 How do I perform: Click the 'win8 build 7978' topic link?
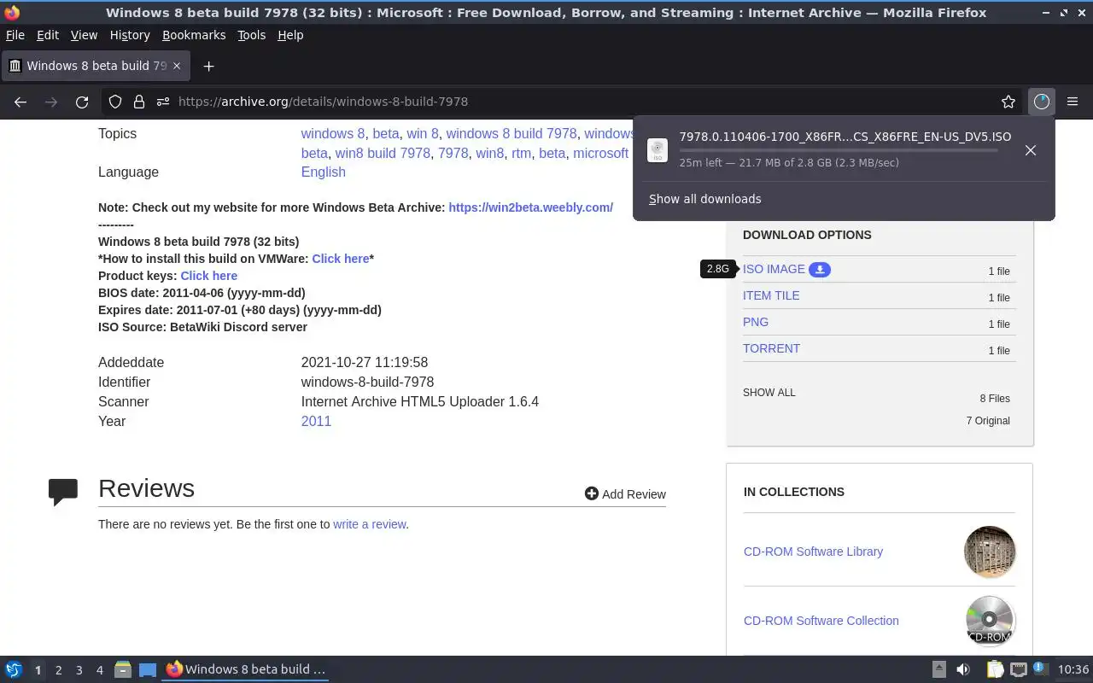[383, 153]
